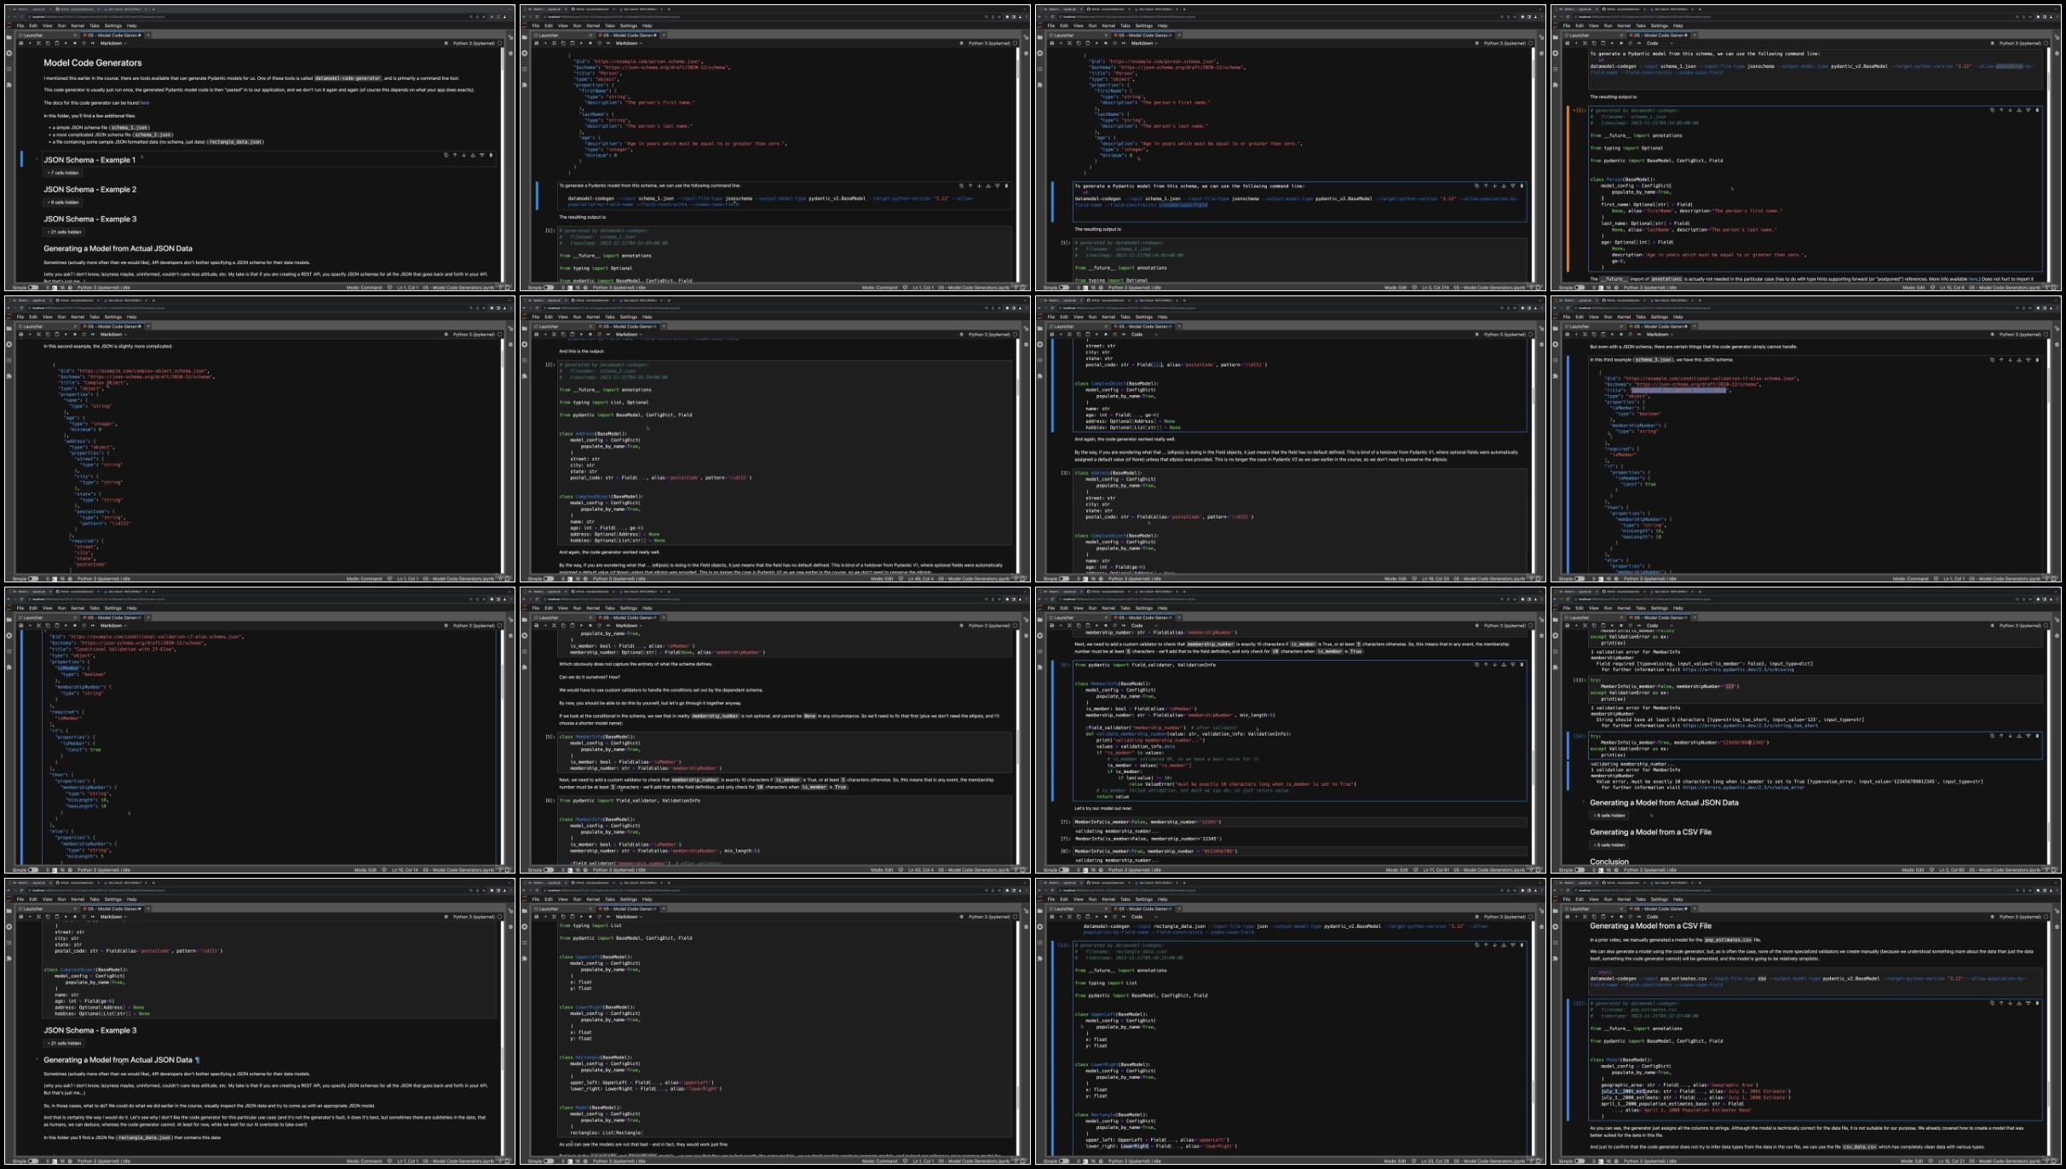Open debugger sidebar in Model Code Generators title frame

coord(510,53)
